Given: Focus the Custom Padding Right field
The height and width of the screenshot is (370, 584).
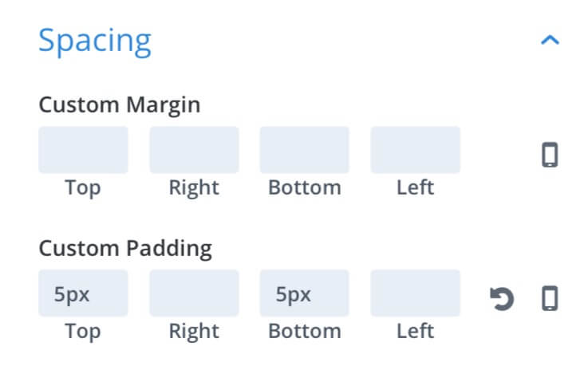Looking at the screenshot, I should (194, 293).
